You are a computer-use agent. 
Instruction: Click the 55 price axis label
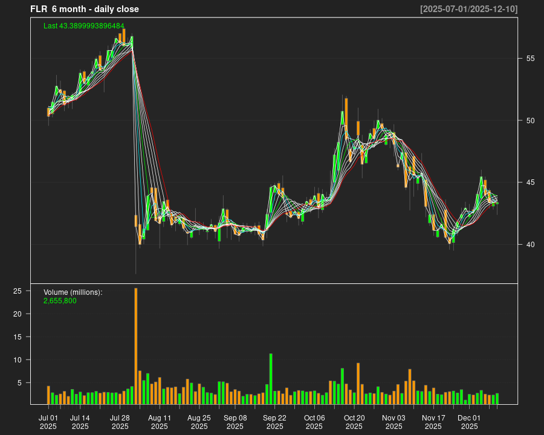pyautogui.click(x=530, y=59)
